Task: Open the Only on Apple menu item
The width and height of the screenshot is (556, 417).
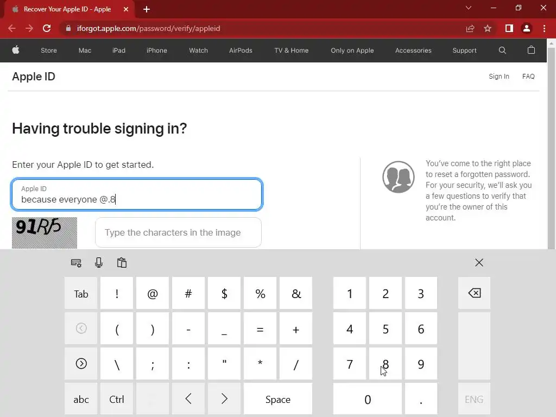Action: pos(352,50)
